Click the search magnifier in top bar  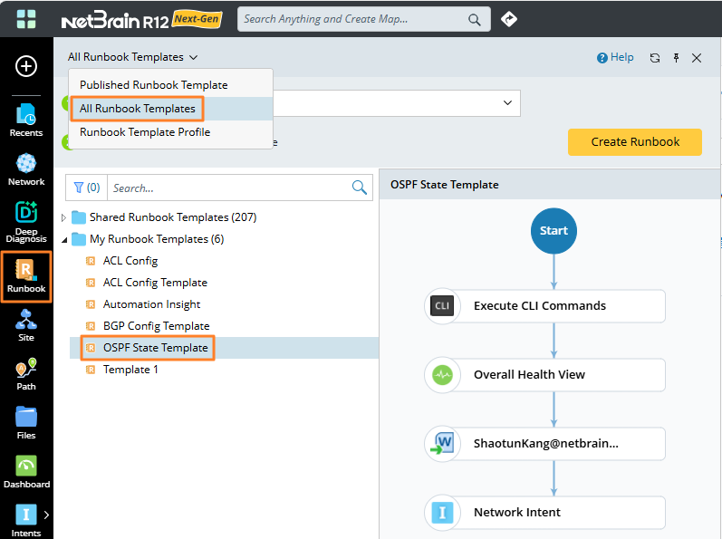(475, 19)
